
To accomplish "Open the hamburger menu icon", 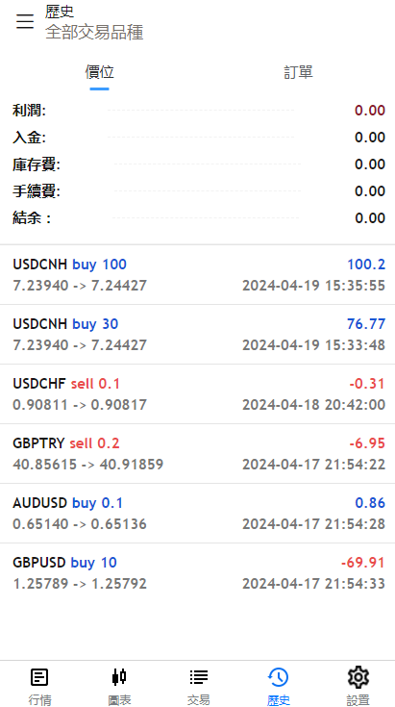I will pyautogui.click(x=25, y=21).
